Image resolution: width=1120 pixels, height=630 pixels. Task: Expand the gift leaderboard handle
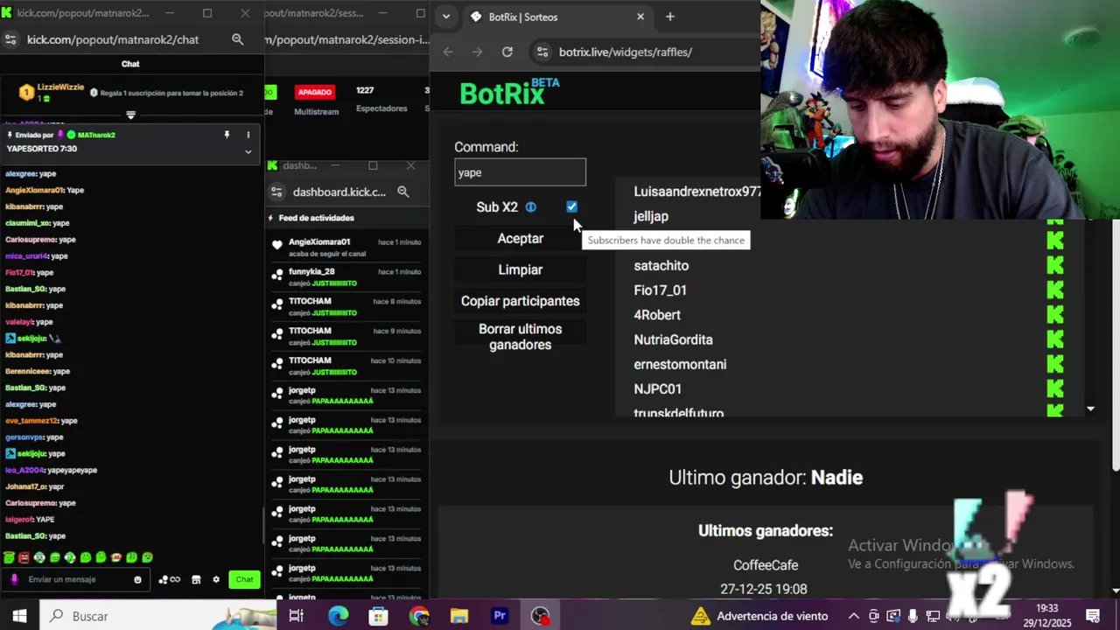click(x=130, y=115)
